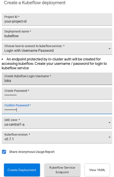
Task: Click the 'Share Anonymous Usage Report' label text
Action: pyautogui.click(x=32, y=152)
